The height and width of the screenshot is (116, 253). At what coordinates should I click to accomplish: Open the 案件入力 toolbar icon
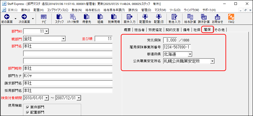tap(129, 17)
